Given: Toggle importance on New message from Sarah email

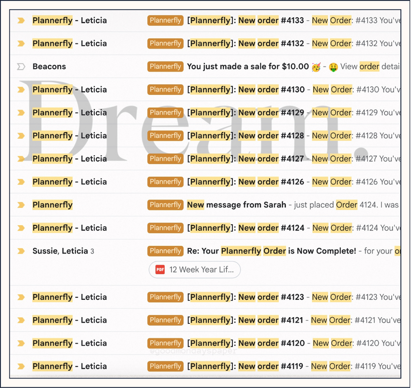Looking at the screenshot, I should [21, 205].
